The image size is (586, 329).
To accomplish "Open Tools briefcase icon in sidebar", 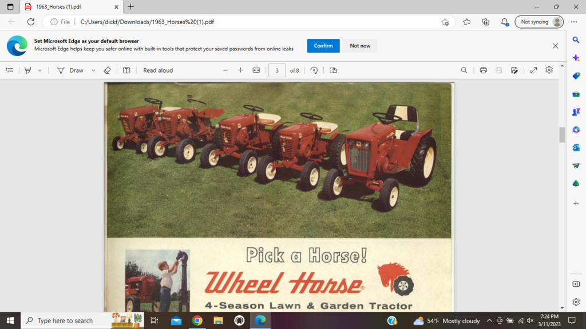I will coord(576,94).
